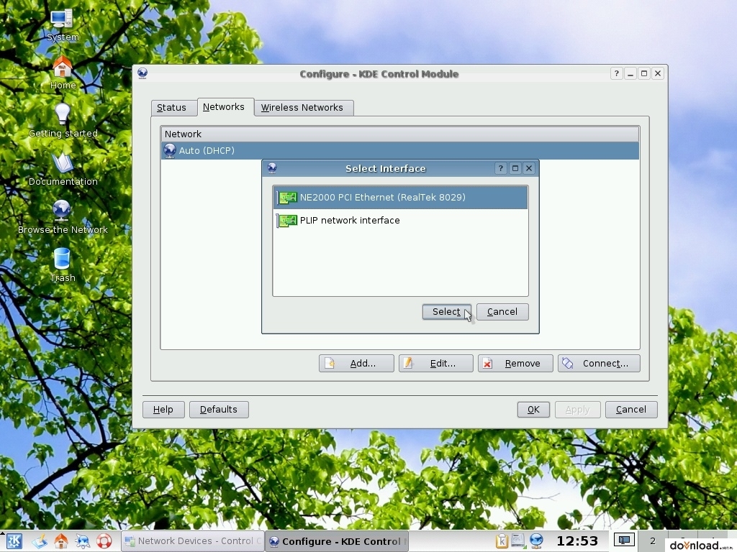This screenshot has height=552, width=737.
Task: Switch to Network Devices taskbar entry
Action: 193,541
